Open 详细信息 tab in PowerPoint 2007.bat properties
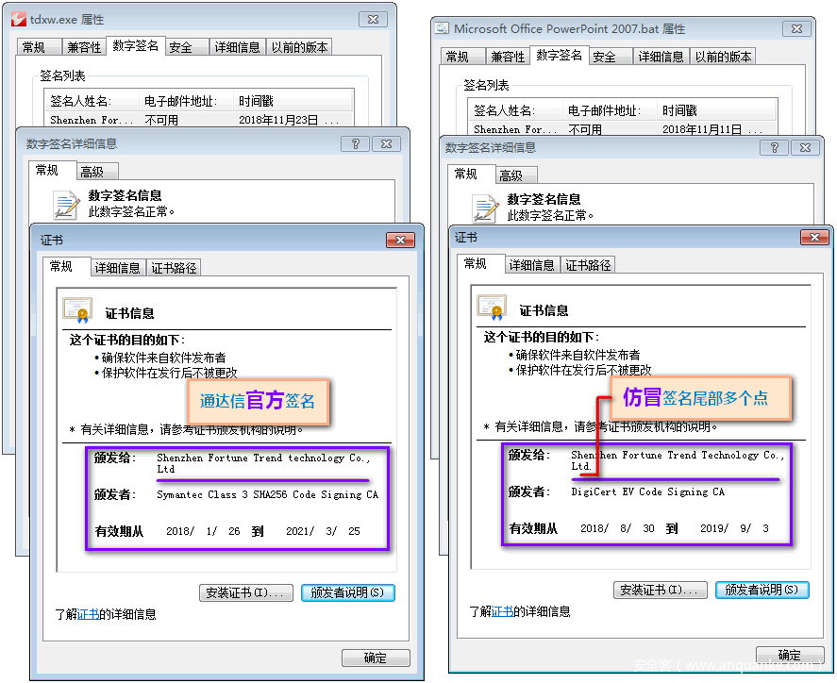Viewport: 837px width, 683px height. (x=661, y=56)
